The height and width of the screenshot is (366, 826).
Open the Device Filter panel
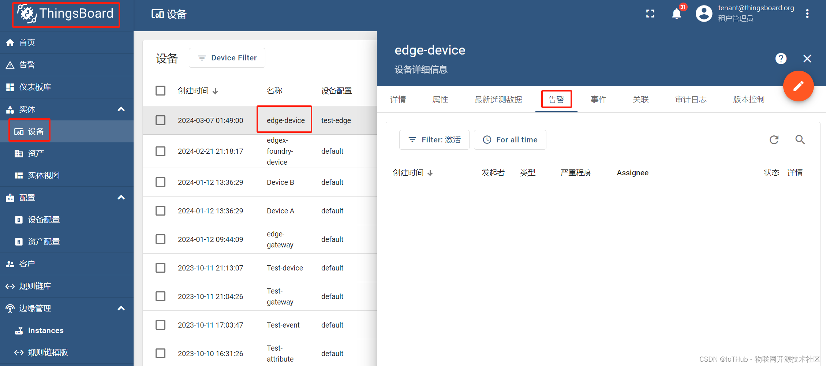pyautogui.click(x=227, y=57)
